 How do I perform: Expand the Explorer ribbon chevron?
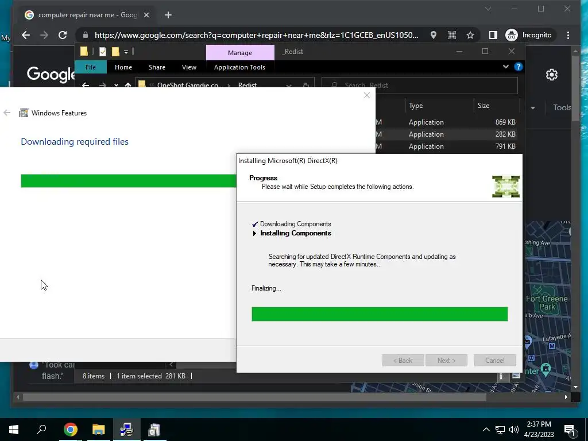[x=505, y=67]
